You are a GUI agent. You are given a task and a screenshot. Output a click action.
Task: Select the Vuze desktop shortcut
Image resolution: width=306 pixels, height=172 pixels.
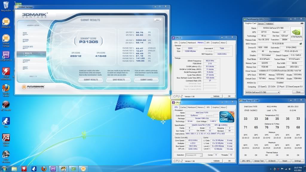tap(6, 122)
